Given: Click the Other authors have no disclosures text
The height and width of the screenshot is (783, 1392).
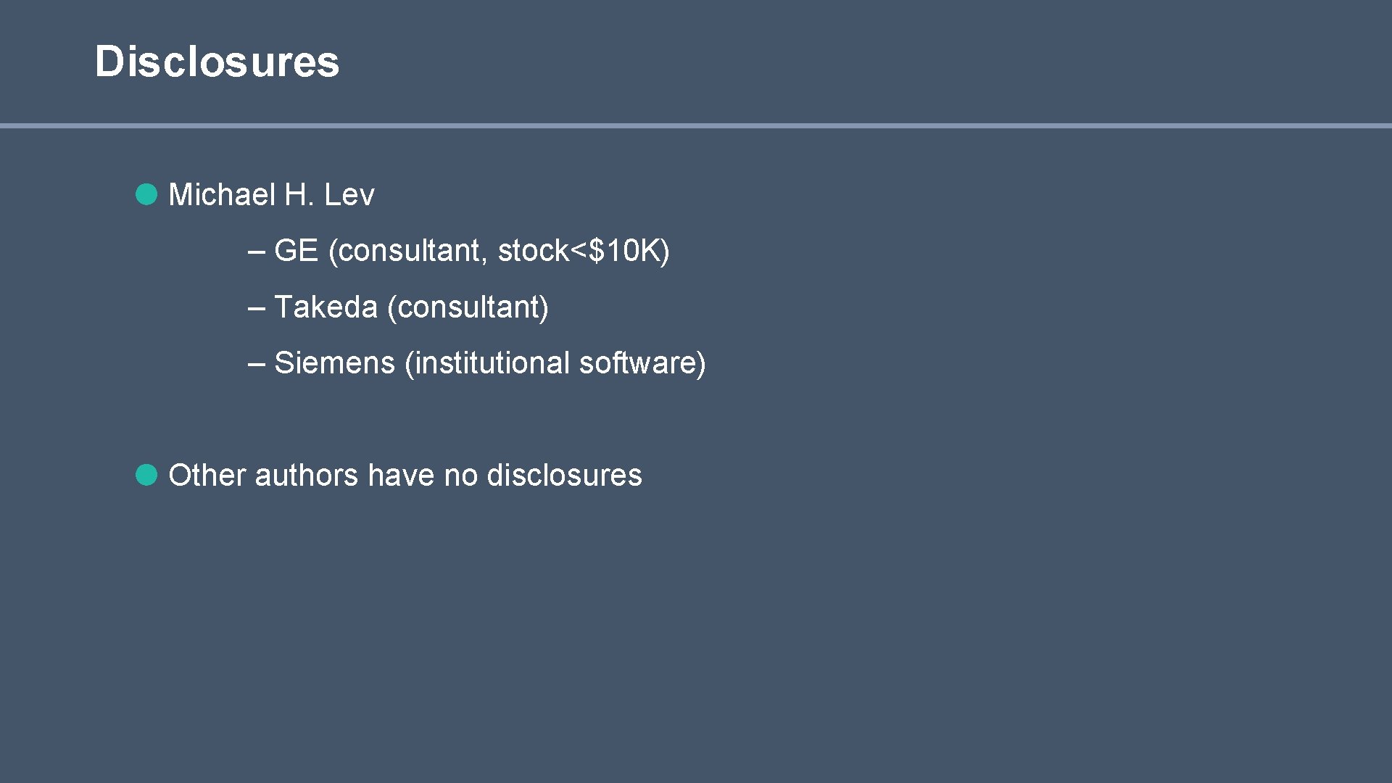Looking at the screenshot, I should click(x=405, y=475).
